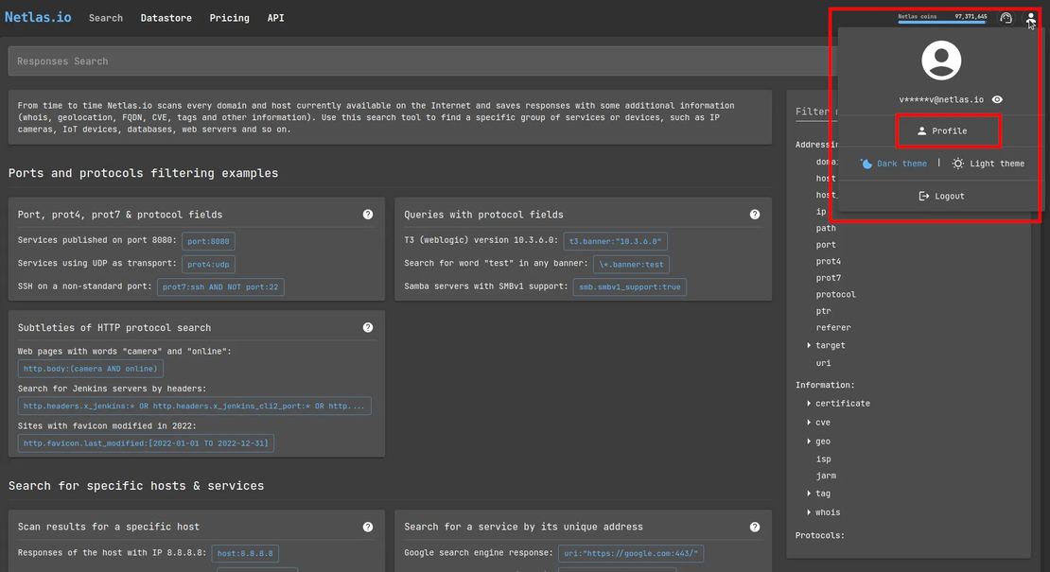
Task: Open help for Search by unique address
Action: (x=755, y=527)
